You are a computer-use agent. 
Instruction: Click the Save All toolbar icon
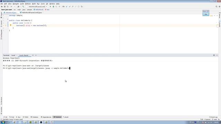tap(4, 7)
